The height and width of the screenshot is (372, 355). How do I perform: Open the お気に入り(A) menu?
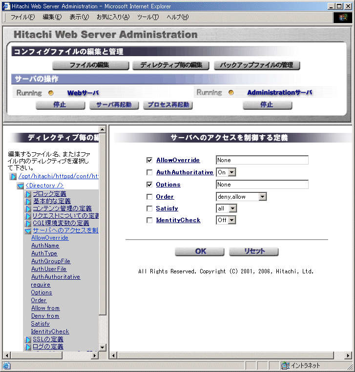[113, 17]
